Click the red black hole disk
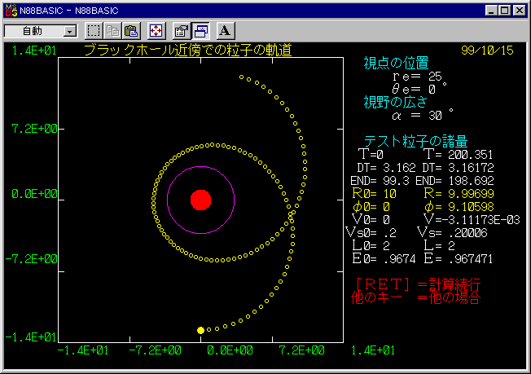This screenshot has width=531, height=374. click(x=200, y=200)
